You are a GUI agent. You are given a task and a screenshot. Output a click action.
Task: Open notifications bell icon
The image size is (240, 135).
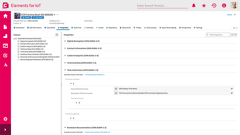click(194, 6)
